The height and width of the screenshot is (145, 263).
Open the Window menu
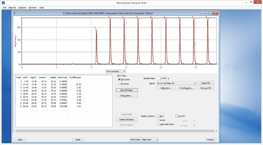tap(33, 7)
